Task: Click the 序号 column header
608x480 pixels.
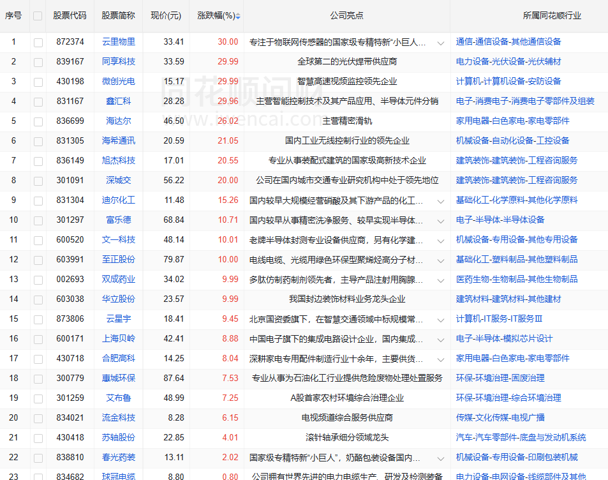Action: click(13, 15)
